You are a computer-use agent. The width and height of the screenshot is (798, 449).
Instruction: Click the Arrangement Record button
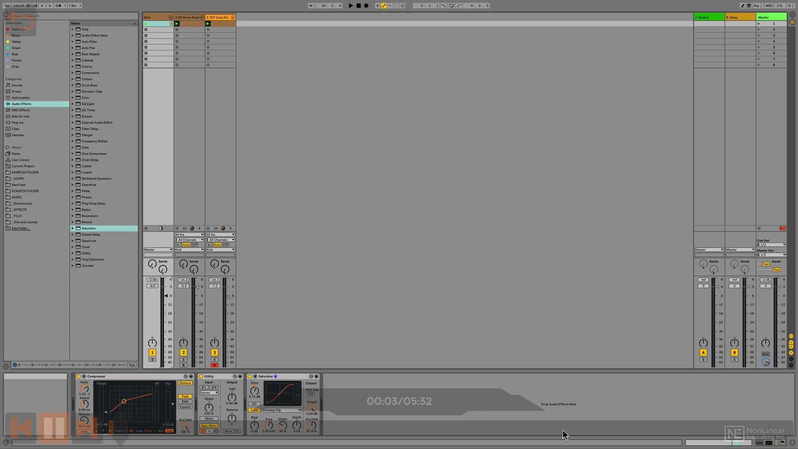point(366,5)
